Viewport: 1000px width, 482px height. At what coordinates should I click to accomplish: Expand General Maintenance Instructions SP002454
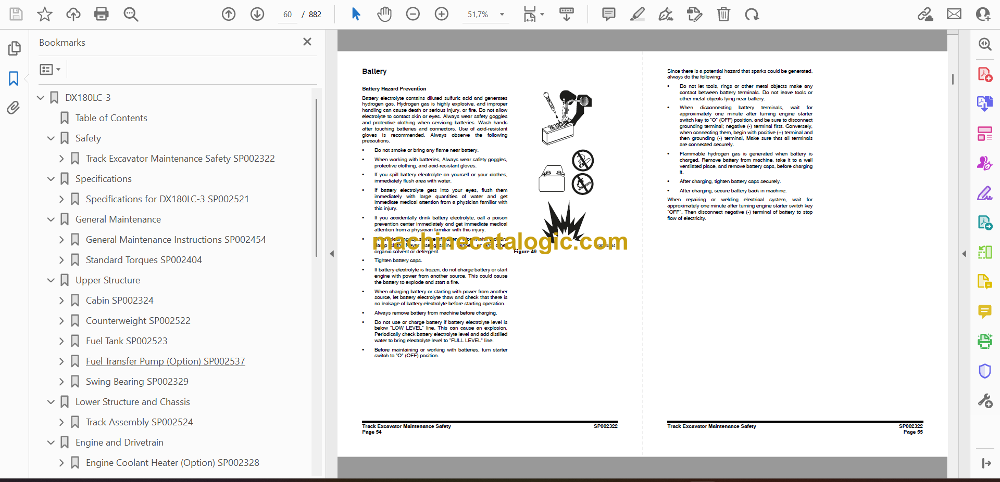61,240
